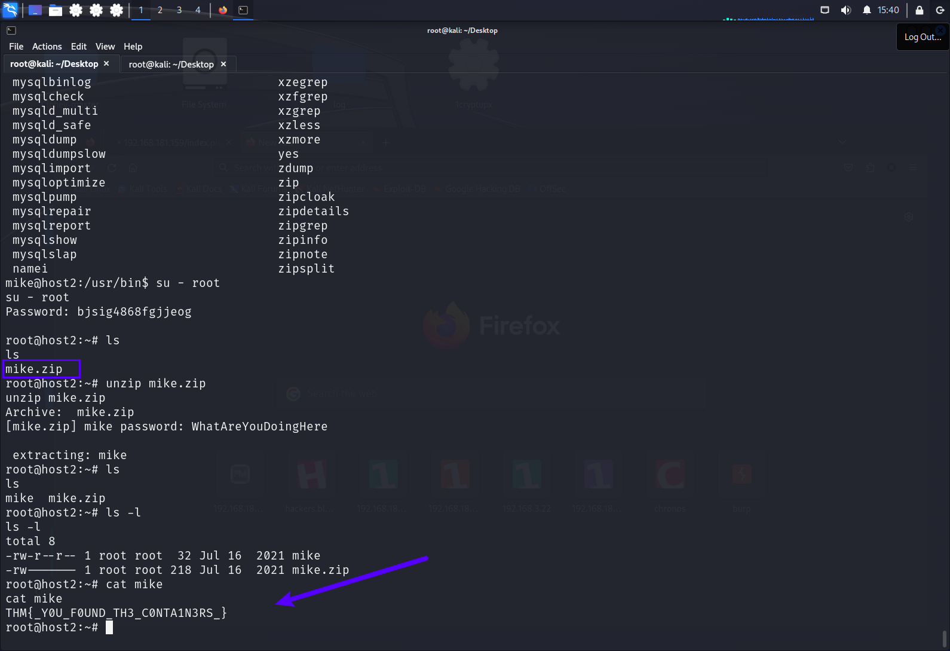
Task: Click the first gear launcher in the panel
Action: point(76,10)
